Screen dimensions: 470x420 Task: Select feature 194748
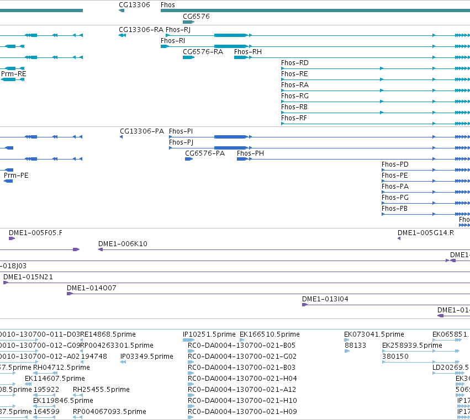[x=81, y=362]
